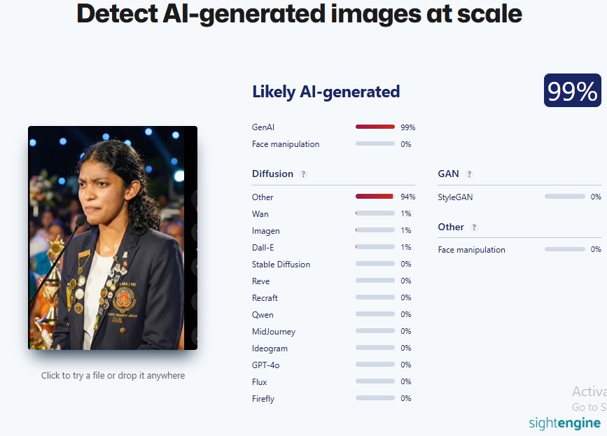The height and width of the screenshot is (436, 607).
Task: Click the Wan 1% score bar
Action: (375, 213)
